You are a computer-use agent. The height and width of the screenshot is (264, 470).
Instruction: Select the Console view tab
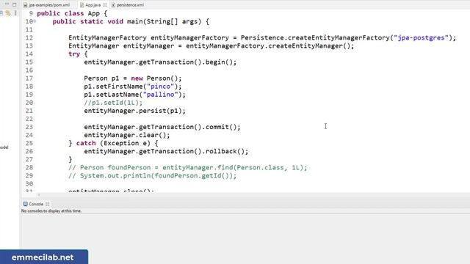36,204
